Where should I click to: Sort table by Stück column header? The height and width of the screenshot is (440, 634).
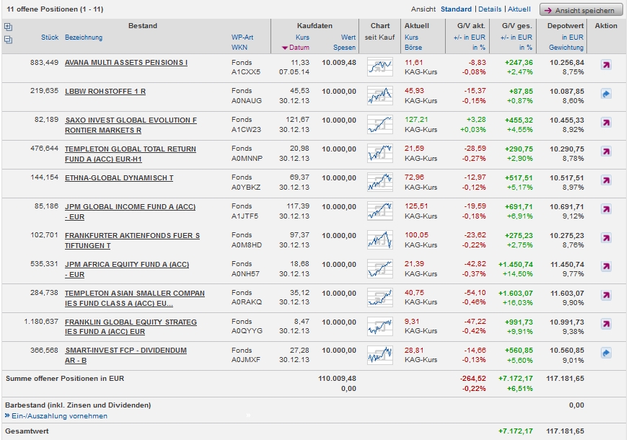click(50, 38)
